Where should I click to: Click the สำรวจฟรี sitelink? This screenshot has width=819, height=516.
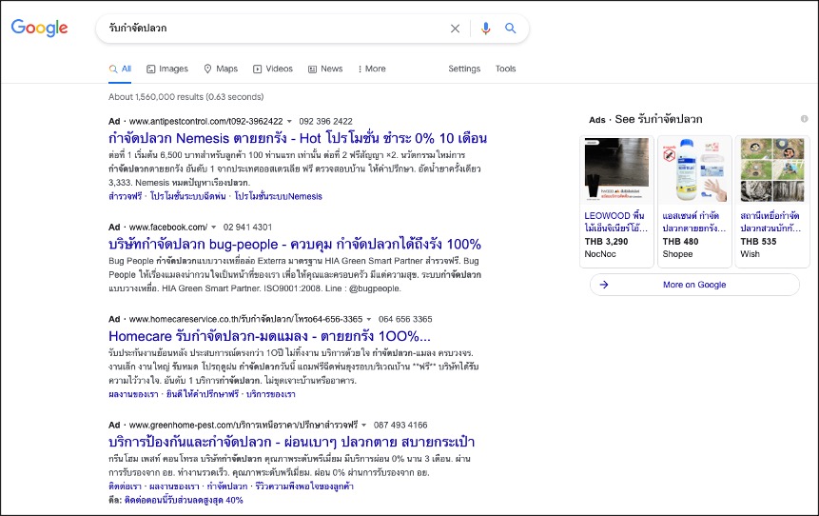(x=126, y=196)
